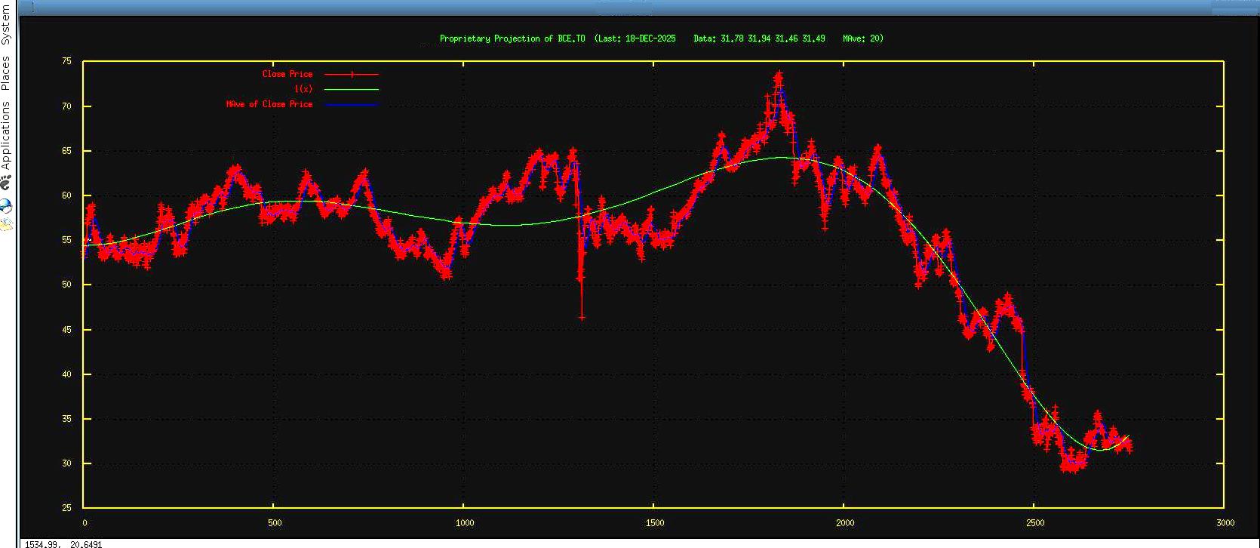Open the Applications menu in side panel
This screenshot has width=1260, height=548.
[7, 136]
